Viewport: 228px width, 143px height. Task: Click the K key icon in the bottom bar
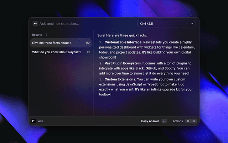194,121
